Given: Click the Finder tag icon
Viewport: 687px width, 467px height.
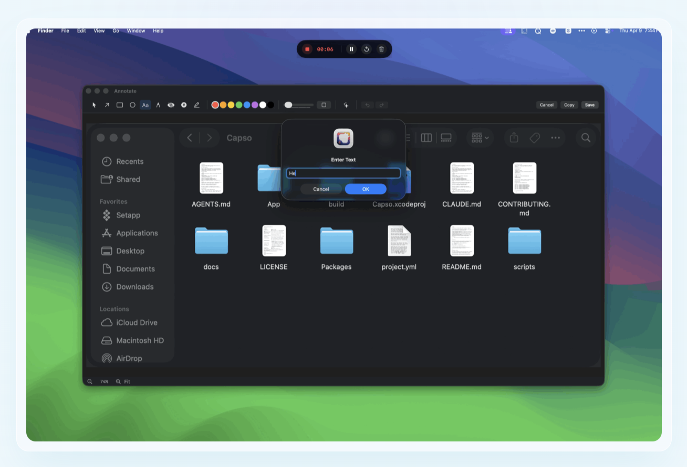Looking at the screenshot, I should 535,138.
